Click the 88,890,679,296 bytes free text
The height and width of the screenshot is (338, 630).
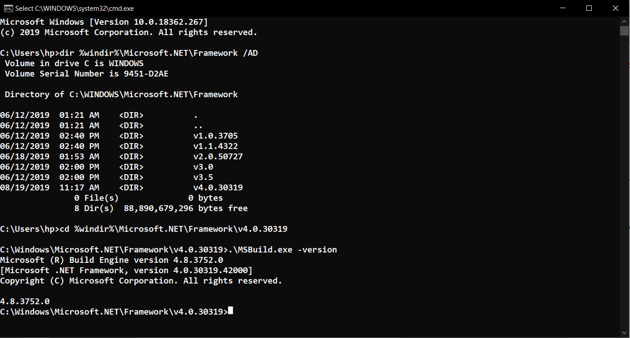pyautogui.click(x=183, y=208)
